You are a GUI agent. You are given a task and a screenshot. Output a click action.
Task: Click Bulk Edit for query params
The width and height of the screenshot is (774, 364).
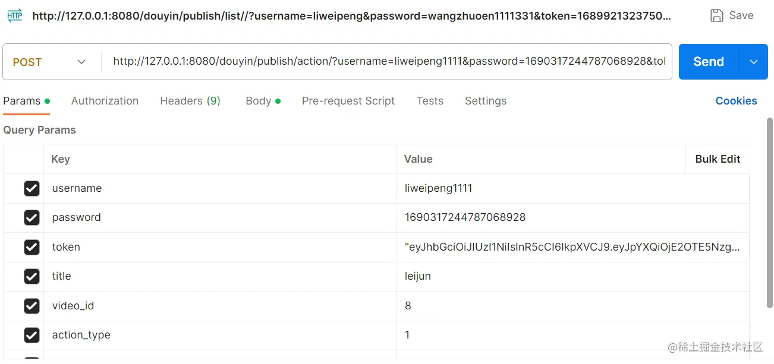pos(718,159)
